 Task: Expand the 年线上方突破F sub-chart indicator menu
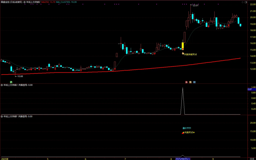point(2,116)
